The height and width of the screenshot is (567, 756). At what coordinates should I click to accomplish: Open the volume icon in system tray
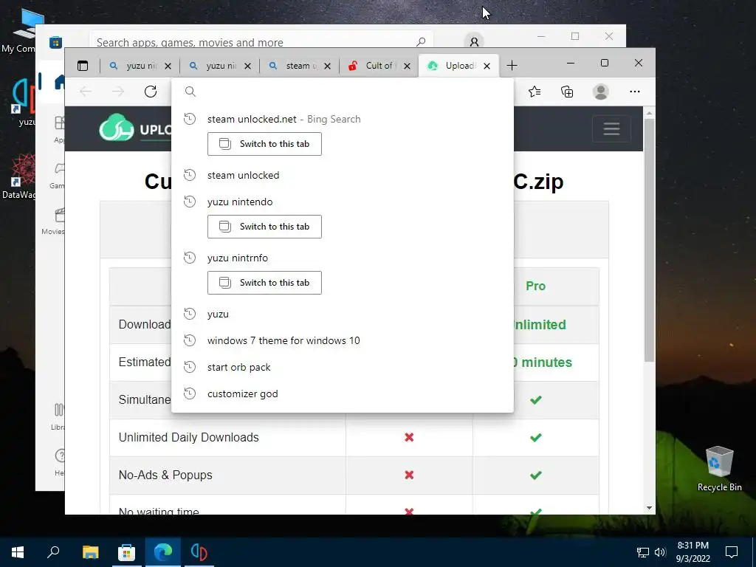click(x=660, y=552)
